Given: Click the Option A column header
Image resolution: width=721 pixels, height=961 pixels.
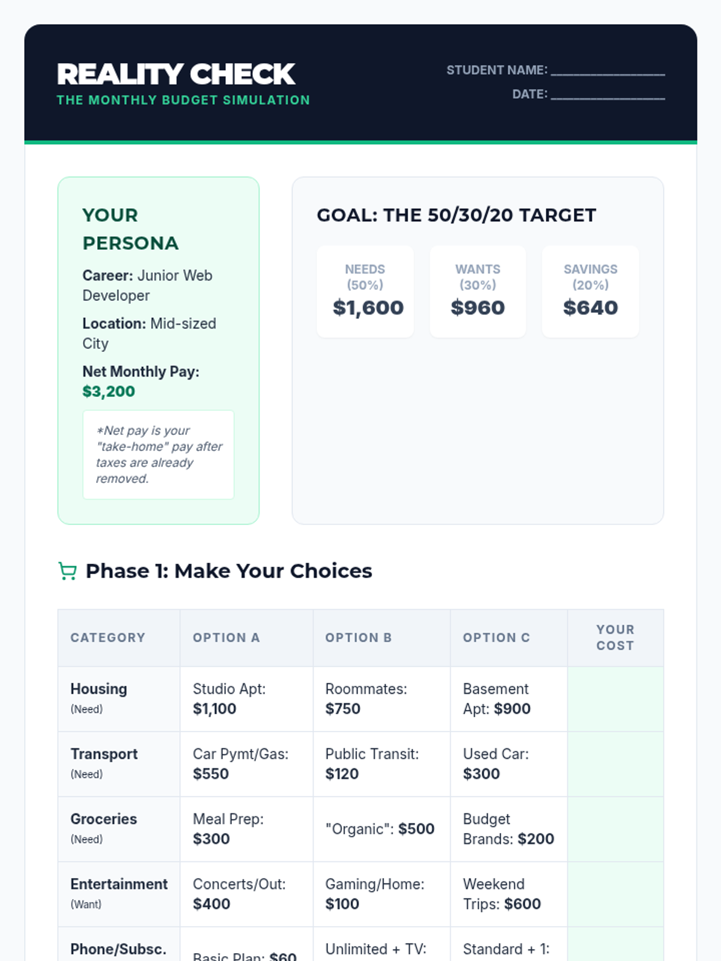Looking at the screenshot, I should point(227,638).
